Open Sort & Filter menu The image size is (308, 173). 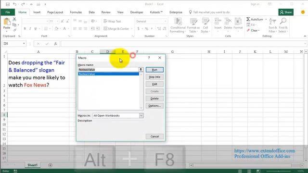(x=273, y=25)
